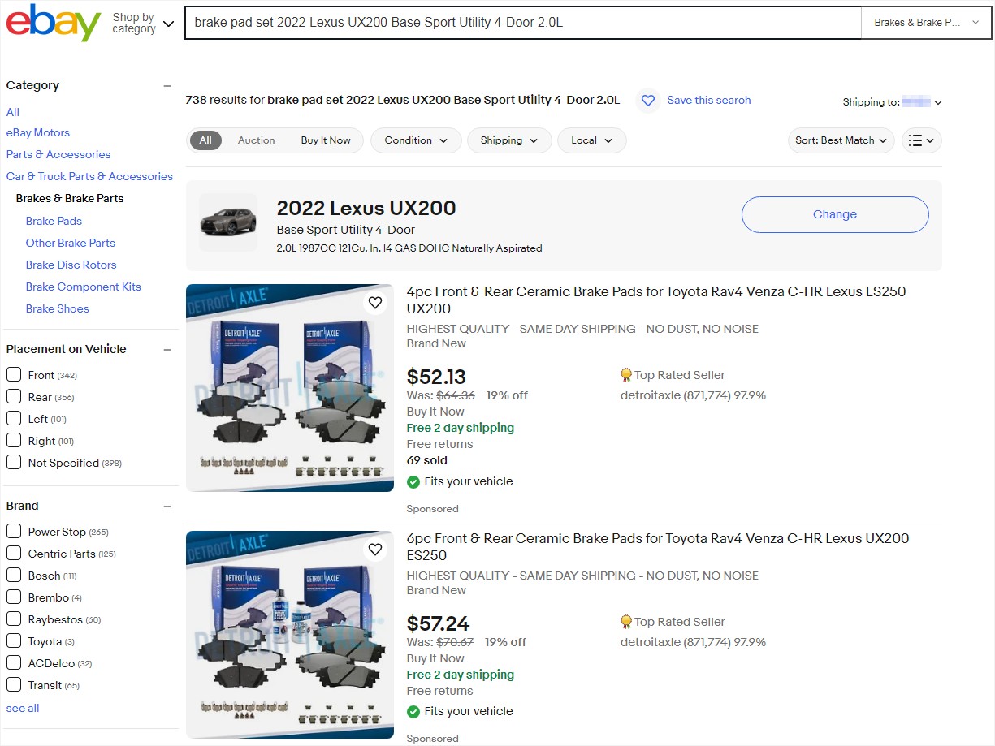Click the $57.24 price
Screen dimensions: 995x746
tap(438, 623)
